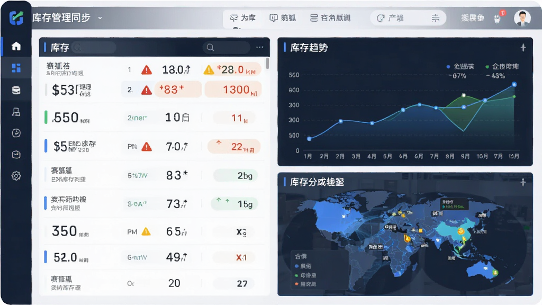Click the value 20 in last row
Screen dimensions: 542x305
pos(174,283)
